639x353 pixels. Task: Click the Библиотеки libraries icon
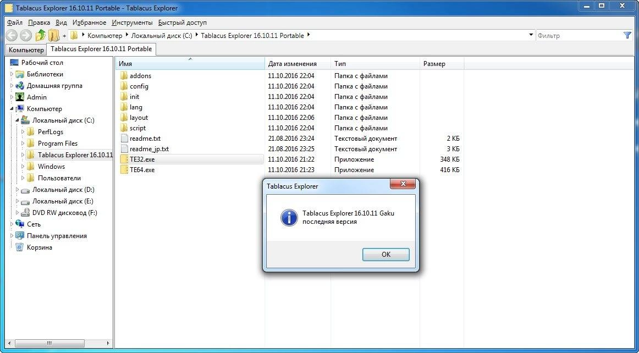20,74
